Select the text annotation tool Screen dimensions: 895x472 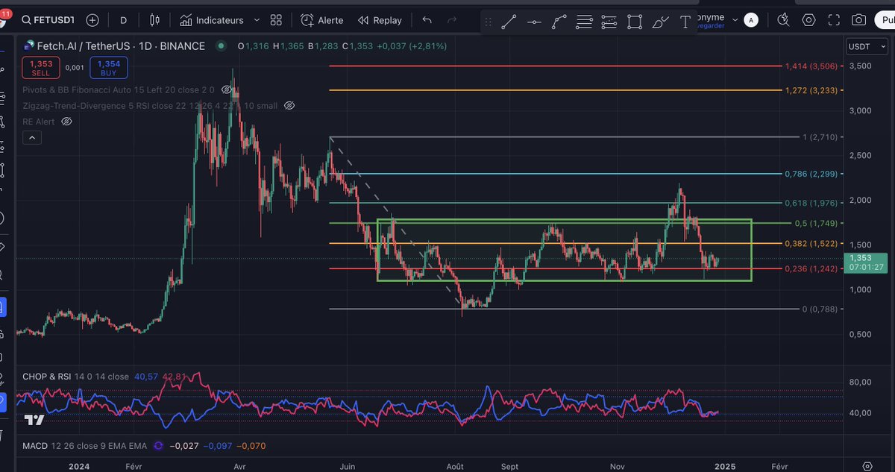(x=685, y=22)
